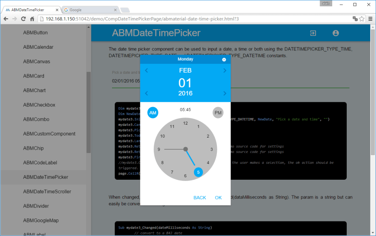
Task: Go to next month arrow beside FEB
Action: pyautogui.click(x=225, y=70)
